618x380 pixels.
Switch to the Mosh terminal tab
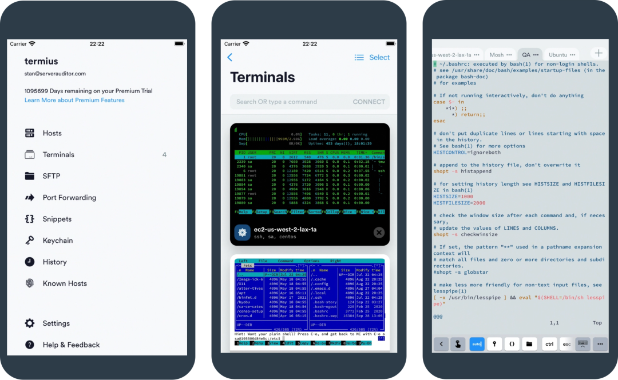pyautogui.click(x=496, y=55)
